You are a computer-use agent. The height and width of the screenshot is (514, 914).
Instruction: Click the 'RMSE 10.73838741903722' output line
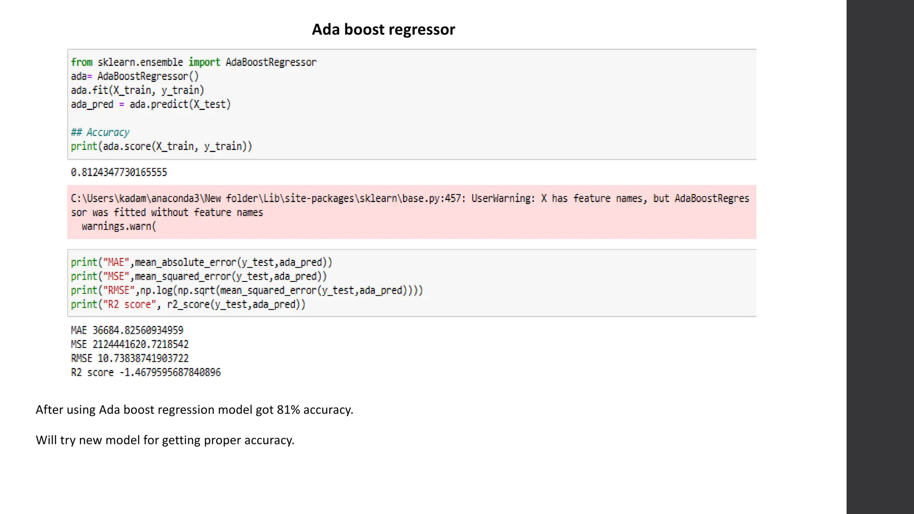click(129, 358)
